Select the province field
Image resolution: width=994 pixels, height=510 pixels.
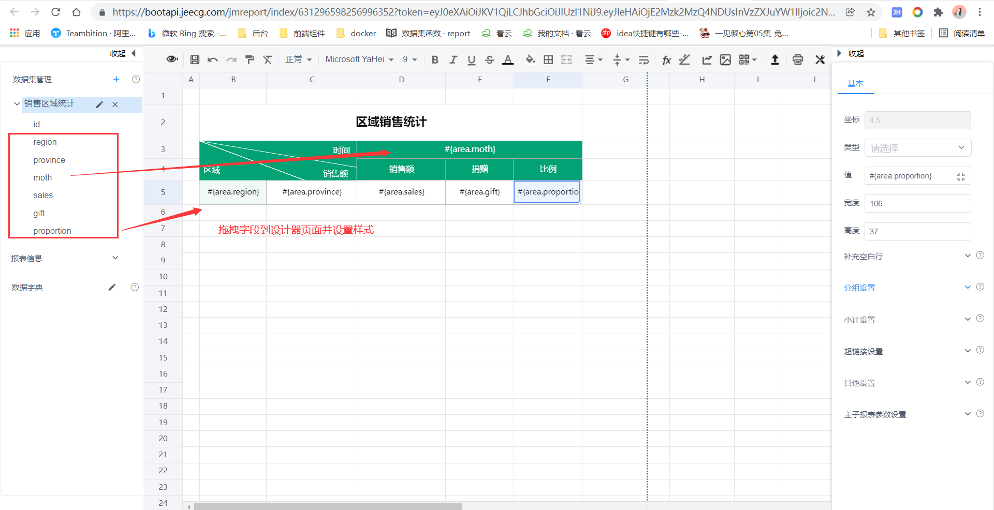[x=49, y=160]
